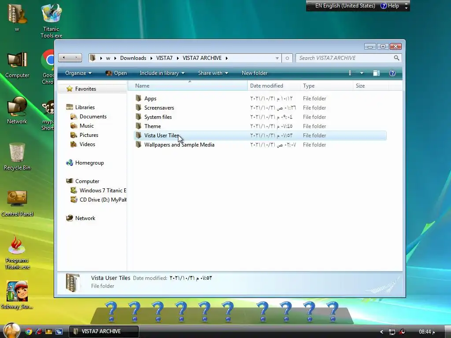Sort by the Name column header

(x=188, y=86)
